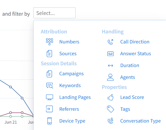Click the blue line chart data point

[x=11, y=87]
